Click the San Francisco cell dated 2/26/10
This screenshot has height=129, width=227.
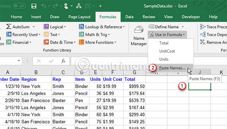36,100
